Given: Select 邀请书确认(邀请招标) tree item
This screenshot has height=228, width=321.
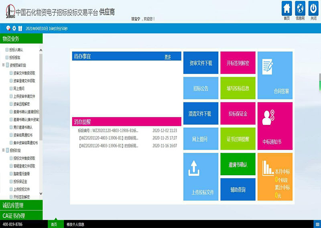Looking at the screenshot, I should pyautogui.click(x=26, y=112).
